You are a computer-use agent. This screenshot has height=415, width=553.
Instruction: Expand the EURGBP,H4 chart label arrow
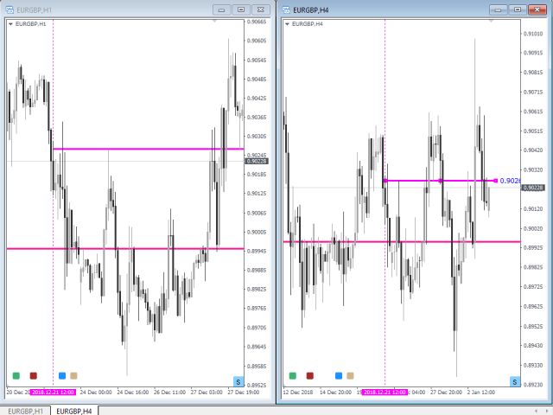287,24
